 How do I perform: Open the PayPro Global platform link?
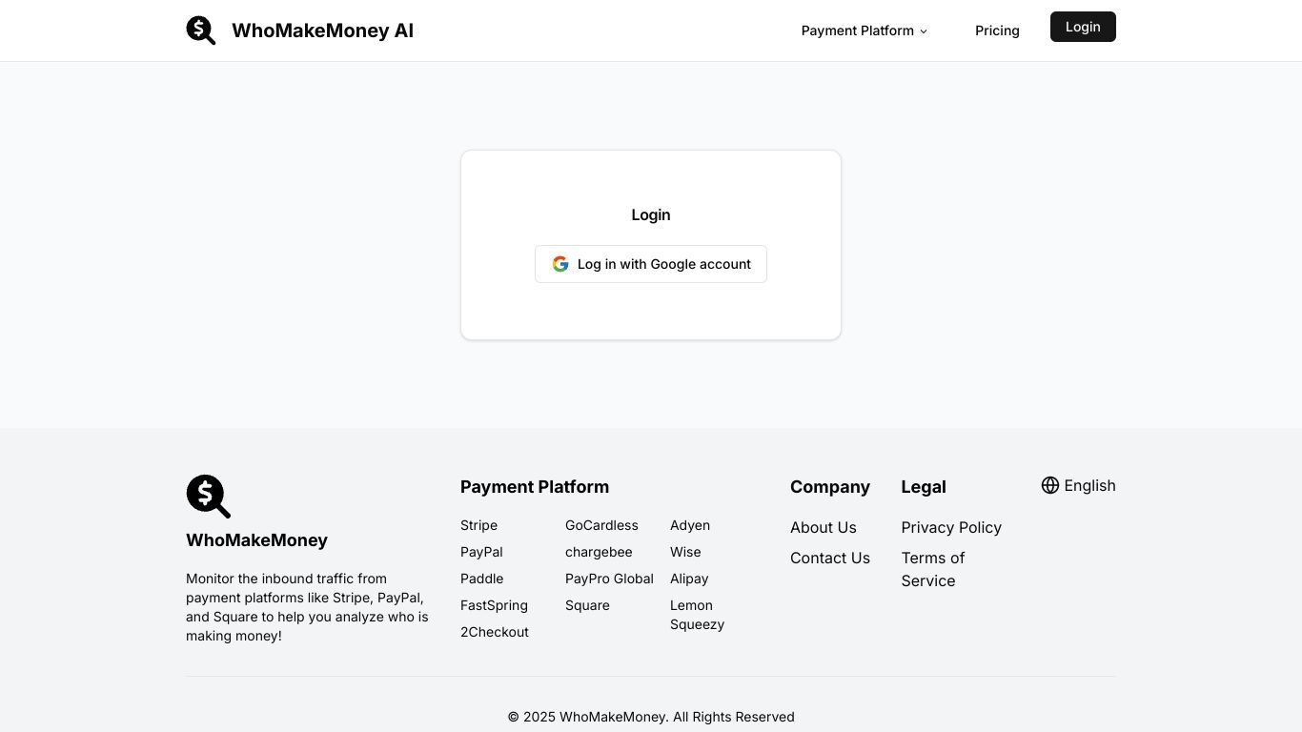click(609, 579)
